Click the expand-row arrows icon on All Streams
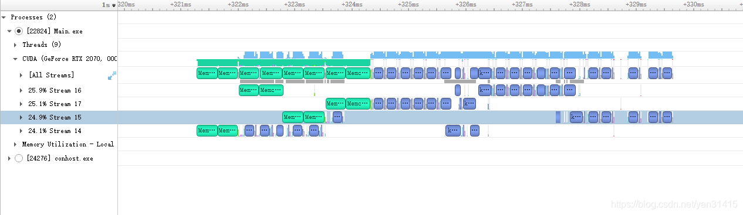Screen dimensions: 743x215 pyautogui.click(x=112, y=76)
